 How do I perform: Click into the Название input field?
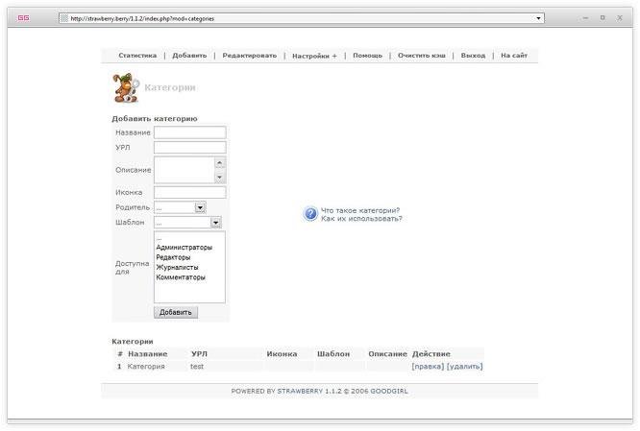[190, 132]
